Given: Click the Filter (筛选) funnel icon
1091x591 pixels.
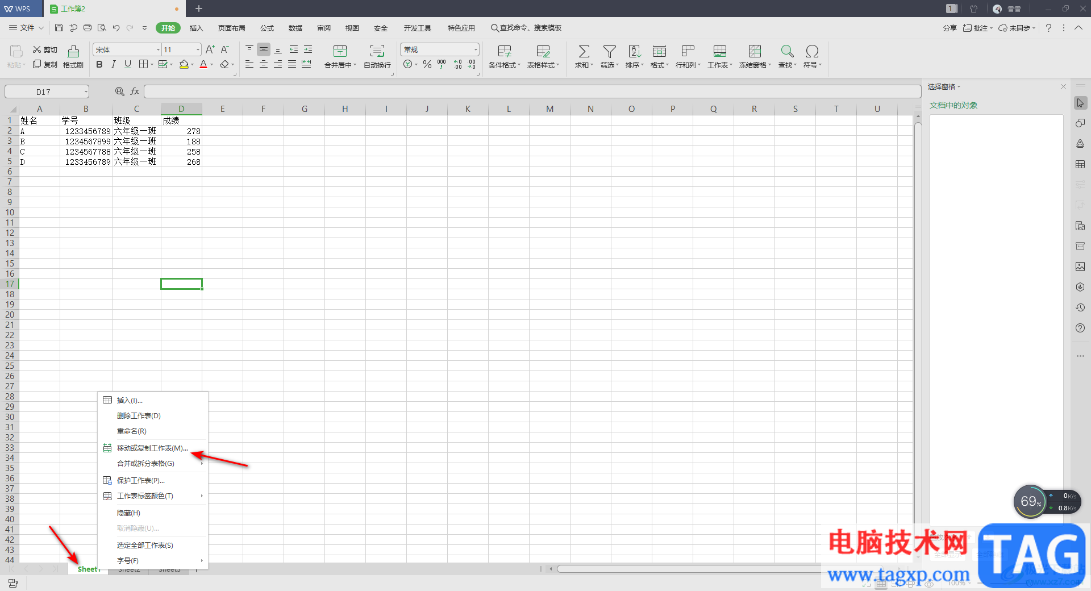Looking at the screenshot, I should pos(610,52).
